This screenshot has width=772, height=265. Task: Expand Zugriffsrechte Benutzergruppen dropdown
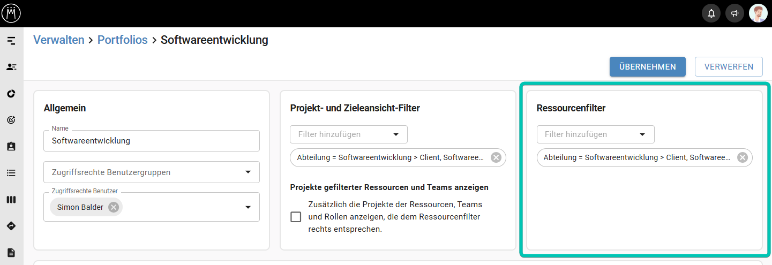[x=152, y=172]
